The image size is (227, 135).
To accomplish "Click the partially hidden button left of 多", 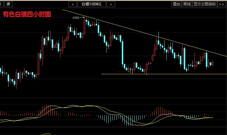I will (x=1, y=4).
